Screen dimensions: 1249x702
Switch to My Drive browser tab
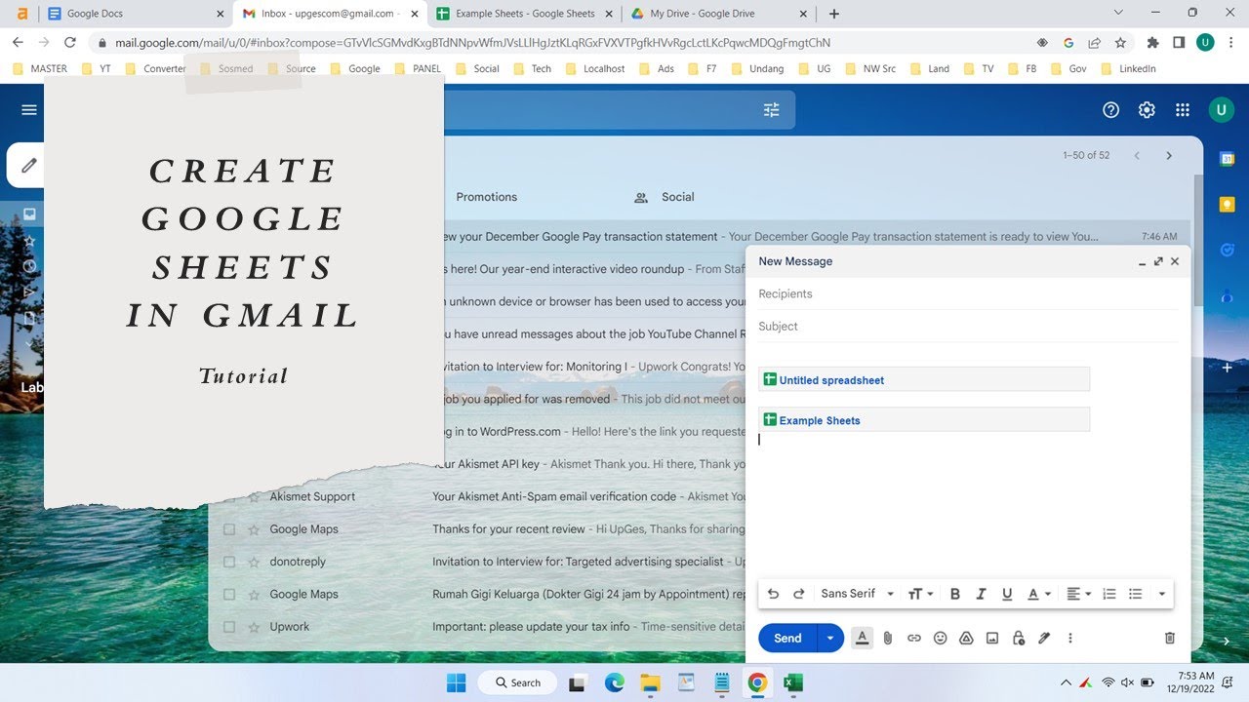718,14
